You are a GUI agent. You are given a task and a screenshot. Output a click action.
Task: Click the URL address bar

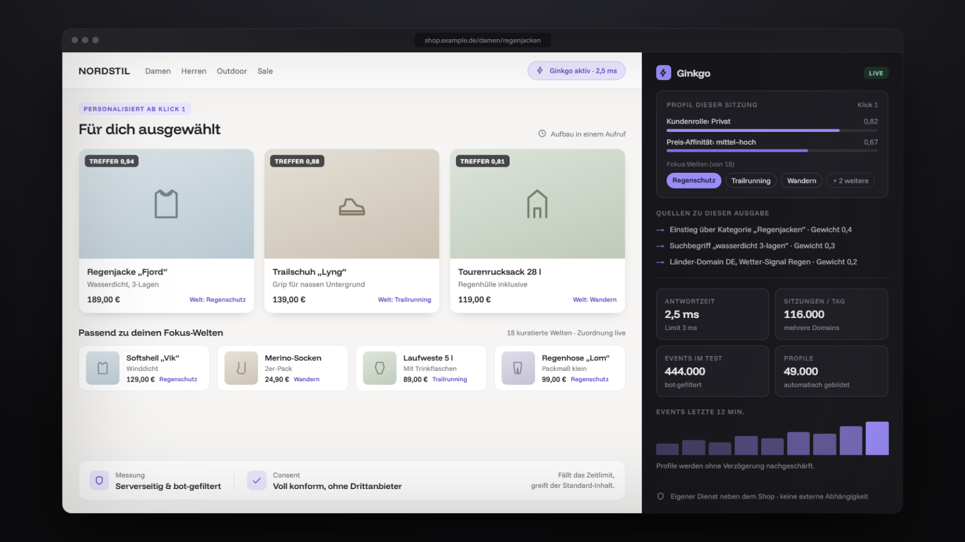click(x=482, y=40)
